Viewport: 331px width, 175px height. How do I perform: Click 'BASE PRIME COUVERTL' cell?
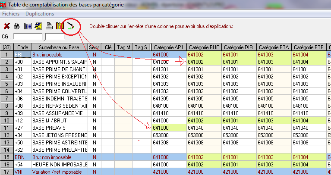[x=59, y=91]
